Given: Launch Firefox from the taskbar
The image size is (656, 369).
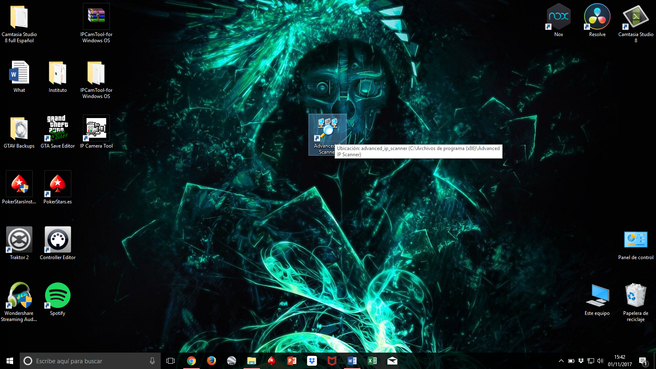Looking at the screenshot, I should 211,361.
